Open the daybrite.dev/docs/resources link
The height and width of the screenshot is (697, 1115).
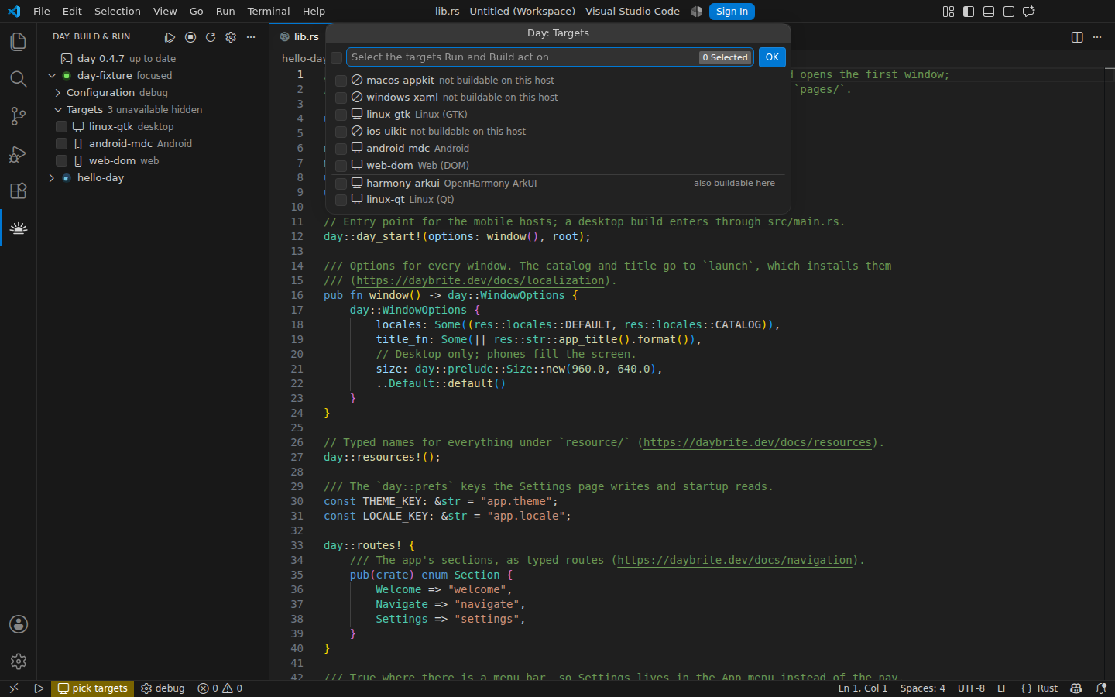pos(757,443)
